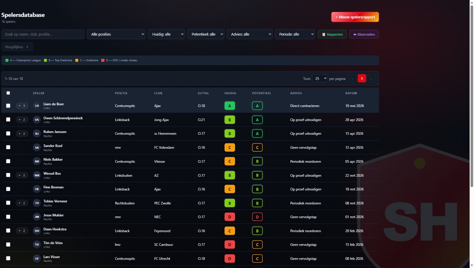Click Ruben Janssen's RJ avatar
Image resolution: width=474 pixels, height=268 pixels.
pos(37,134)
